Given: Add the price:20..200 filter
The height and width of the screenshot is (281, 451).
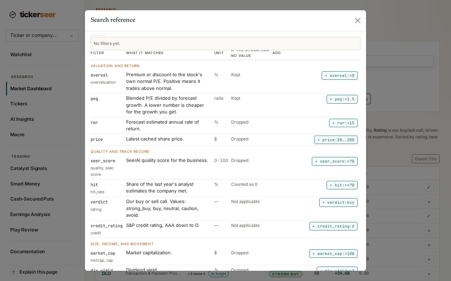Looking at the screenshot, I should [336, 140].
